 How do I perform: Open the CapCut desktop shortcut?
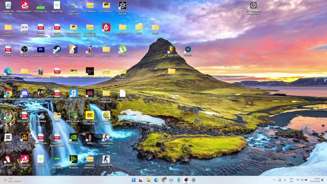(x=8, y=139)
